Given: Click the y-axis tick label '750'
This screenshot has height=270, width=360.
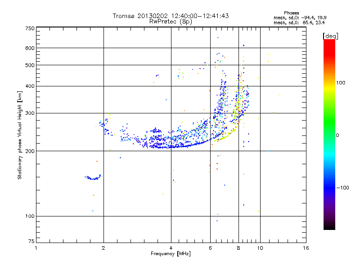Looking at the screenshot, I should tap(30, 28).
